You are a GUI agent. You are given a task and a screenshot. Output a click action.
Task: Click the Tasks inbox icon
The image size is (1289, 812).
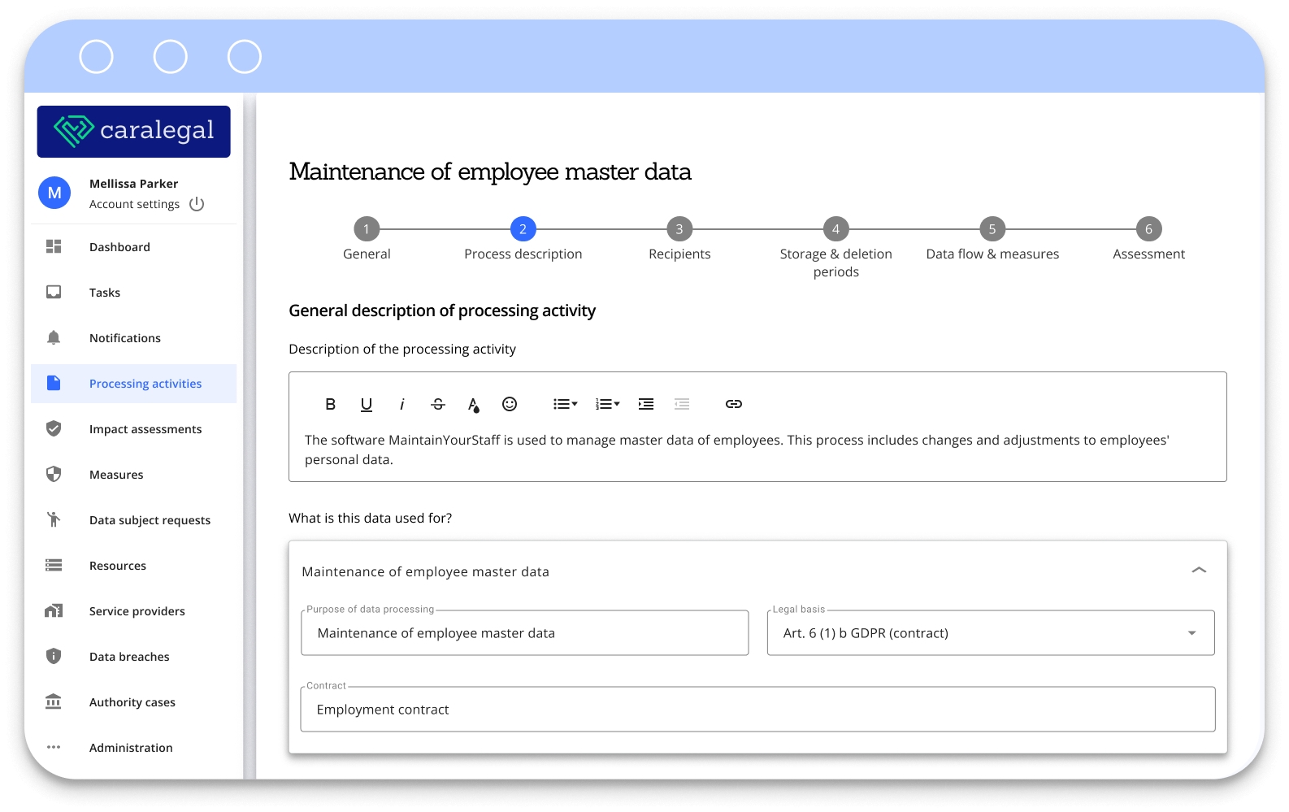click(54, 292)
